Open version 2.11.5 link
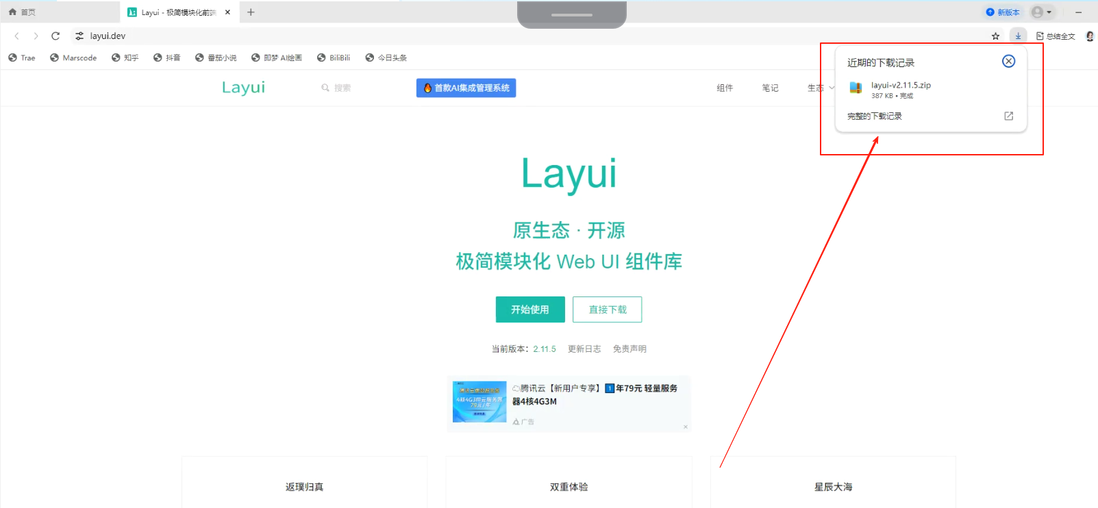This screenshot has height=508, width=1098. tap(545, 349)
